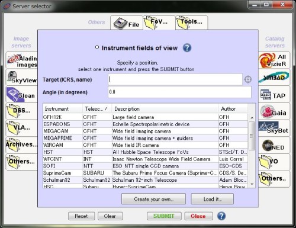This screenshot has width=296, height=228.
Task: Click the help icon beside Instrument fields of view
Action: (187, 48)
